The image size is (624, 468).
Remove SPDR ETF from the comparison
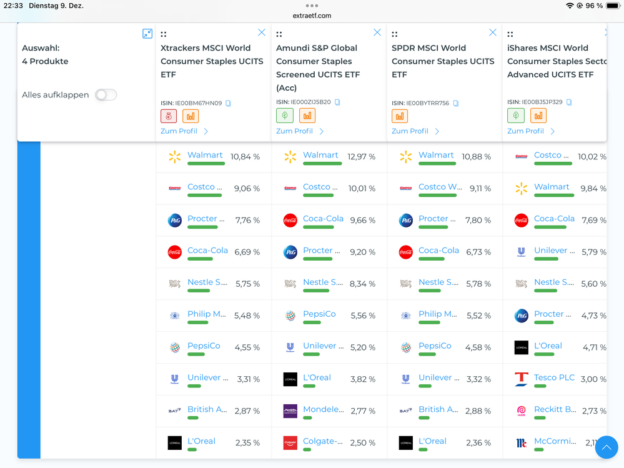493,32
